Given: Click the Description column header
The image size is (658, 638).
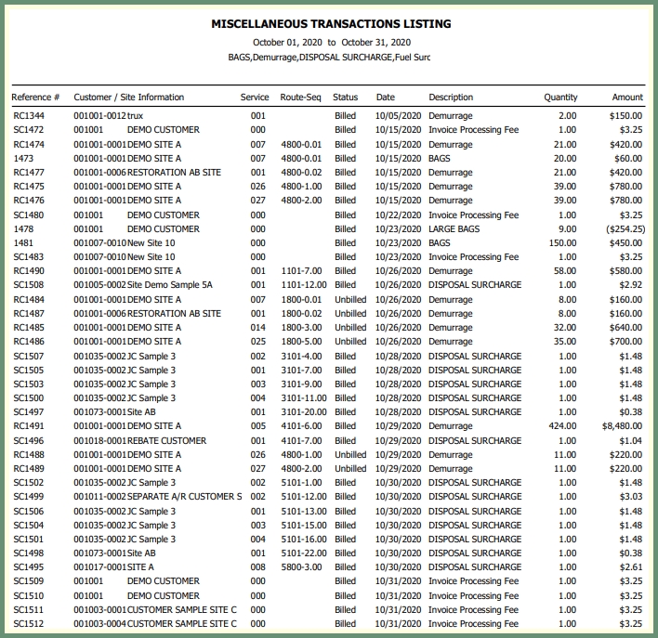Looking at the screenshot, I should [x=451, y=98].
